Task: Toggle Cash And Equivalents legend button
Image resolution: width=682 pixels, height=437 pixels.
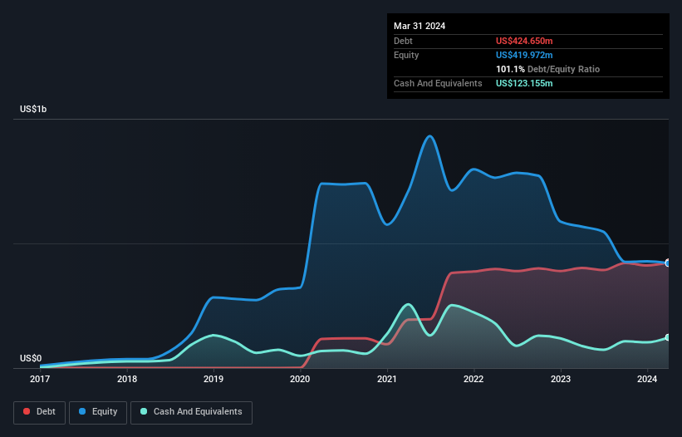Action: pos(191,412)
